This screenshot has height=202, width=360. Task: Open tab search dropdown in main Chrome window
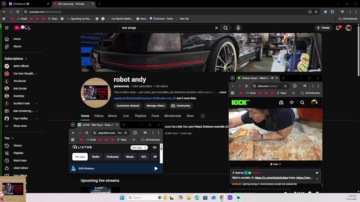click(x=4, y=4)
